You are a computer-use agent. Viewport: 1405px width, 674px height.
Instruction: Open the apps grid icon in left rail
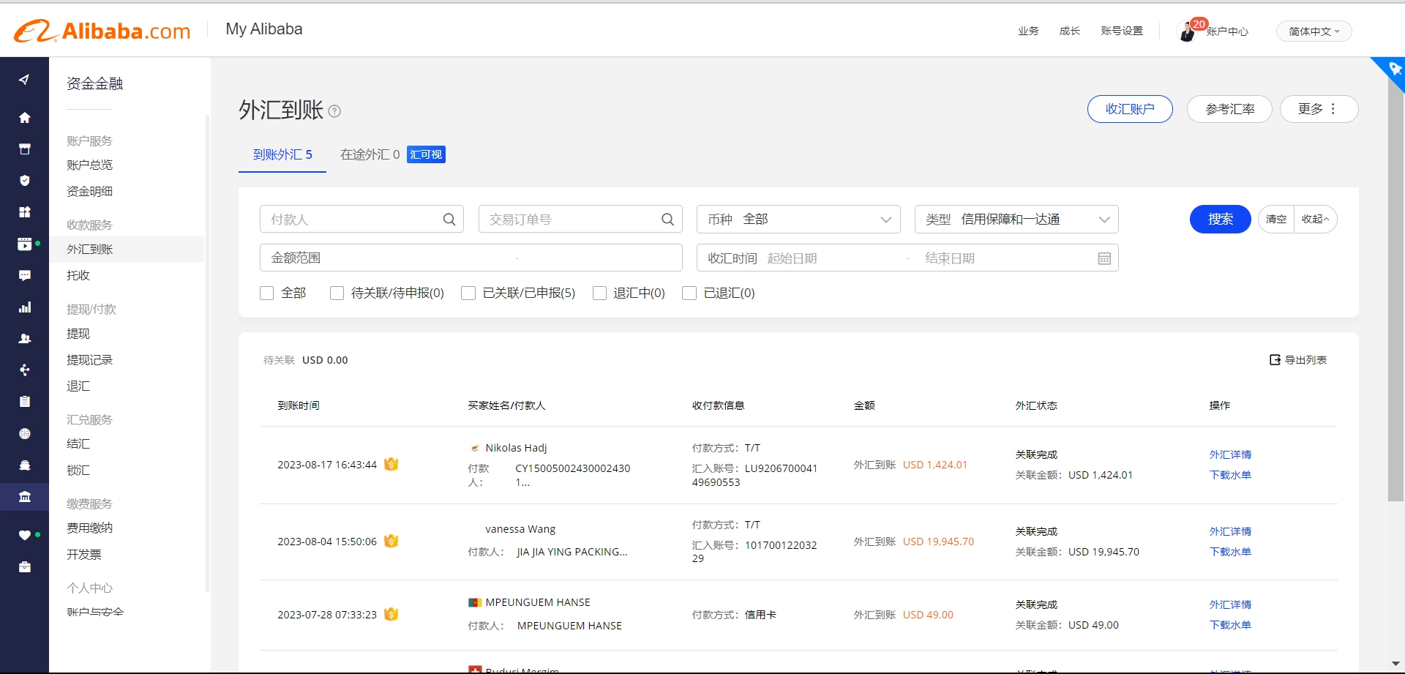coord(24,212)
